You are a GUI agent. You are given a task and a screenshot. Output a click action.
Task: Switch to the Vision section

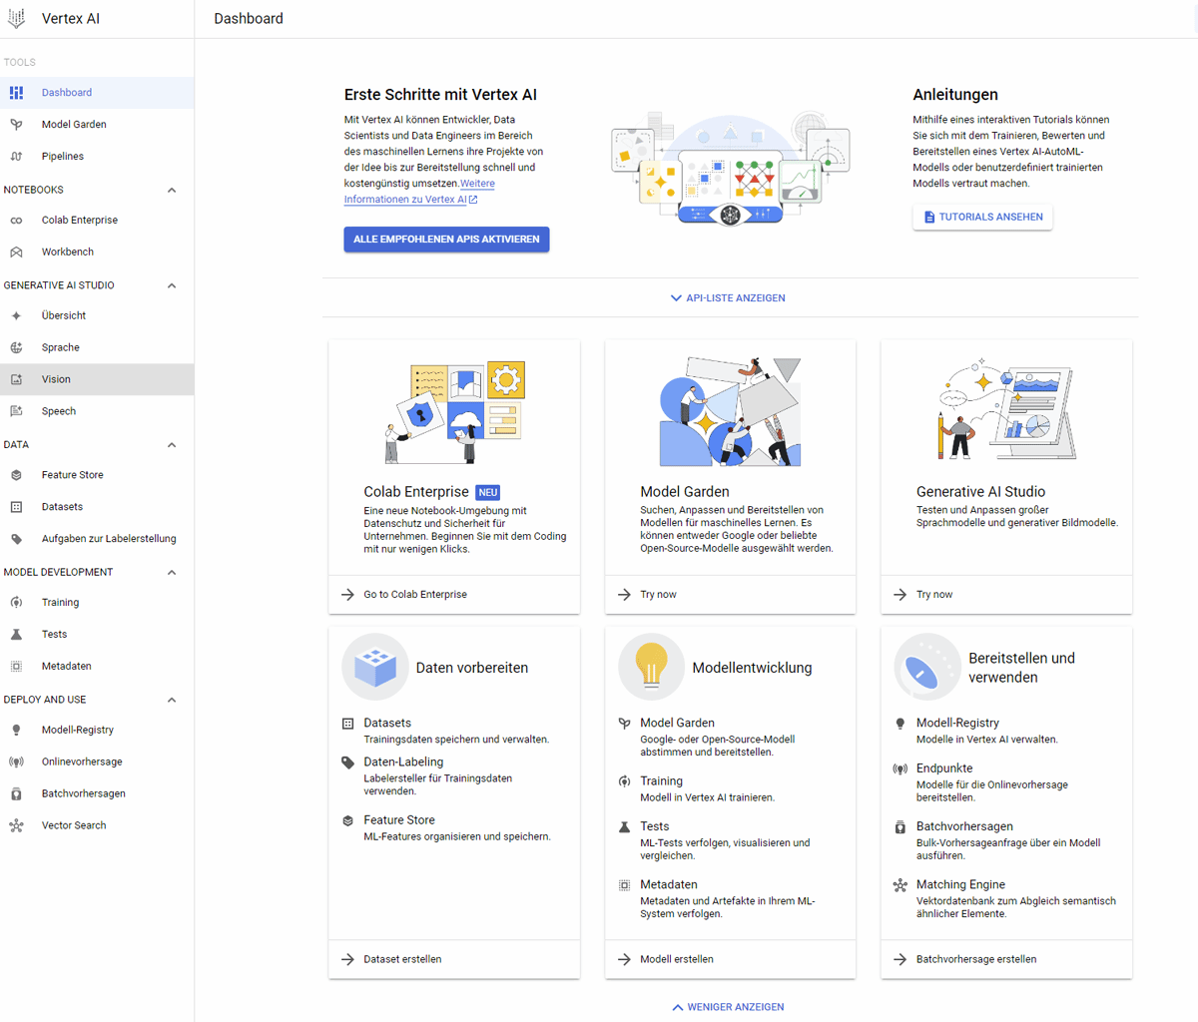click(x=56, y=378)
